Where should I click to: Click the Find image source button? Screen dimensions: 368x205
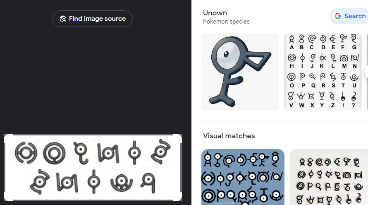click(x=92, y=19)
